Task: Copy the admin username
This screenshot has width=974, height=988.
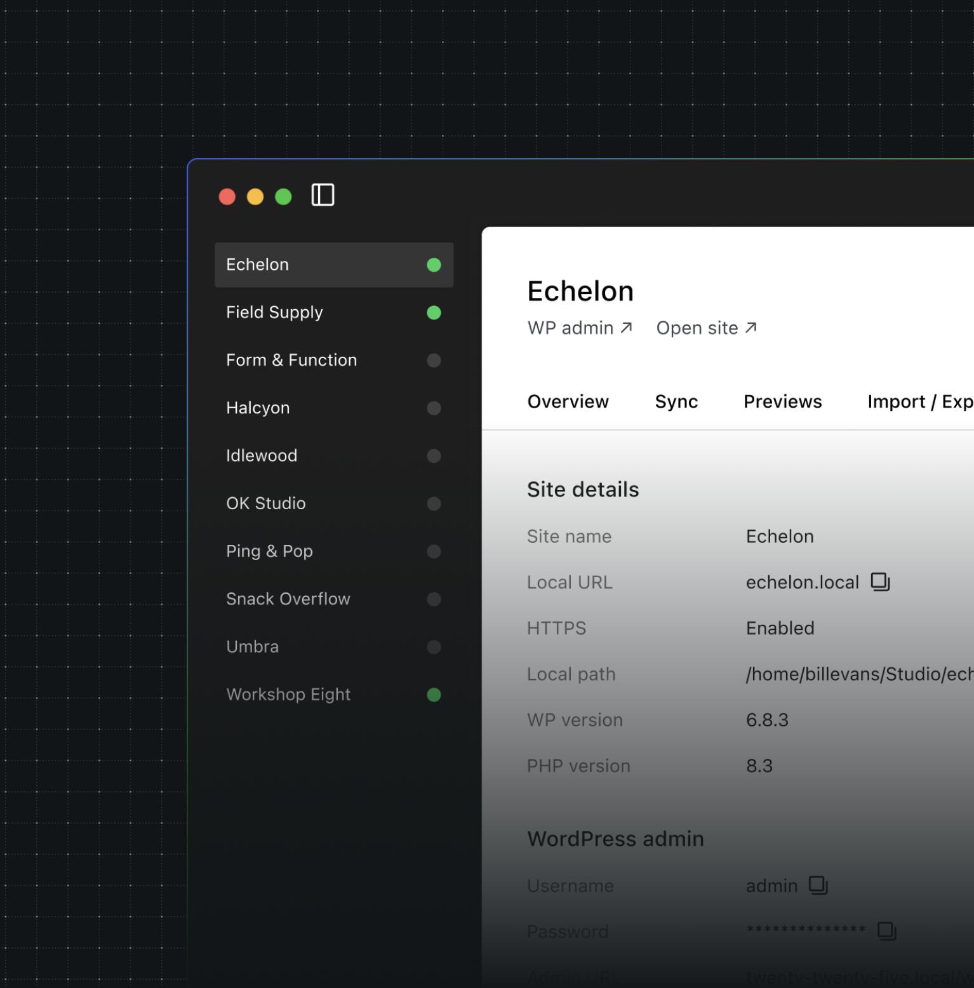Action: click(x=818, y=885)
